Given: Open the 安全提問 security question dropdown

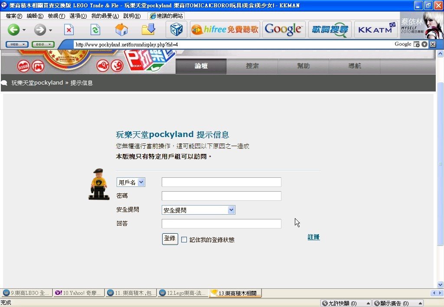Looking at the screenshot, I should click(199, 210).
